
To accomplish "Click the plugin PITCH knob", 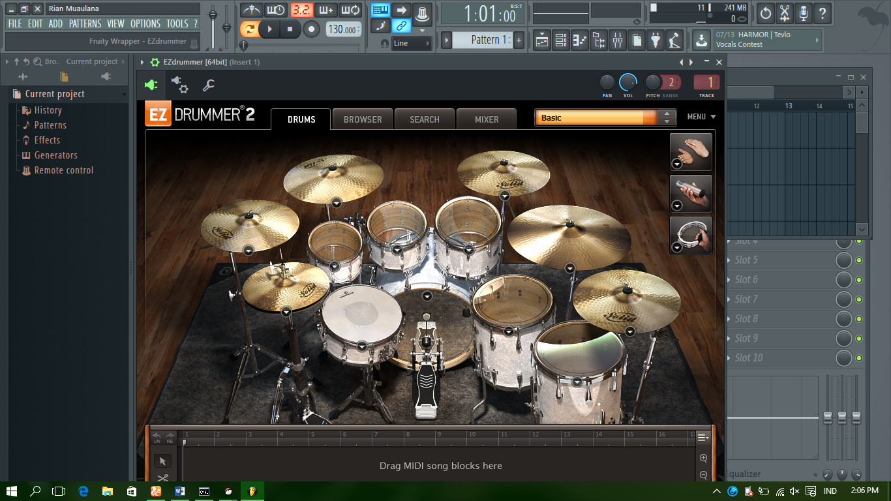I will pos(653,82).
